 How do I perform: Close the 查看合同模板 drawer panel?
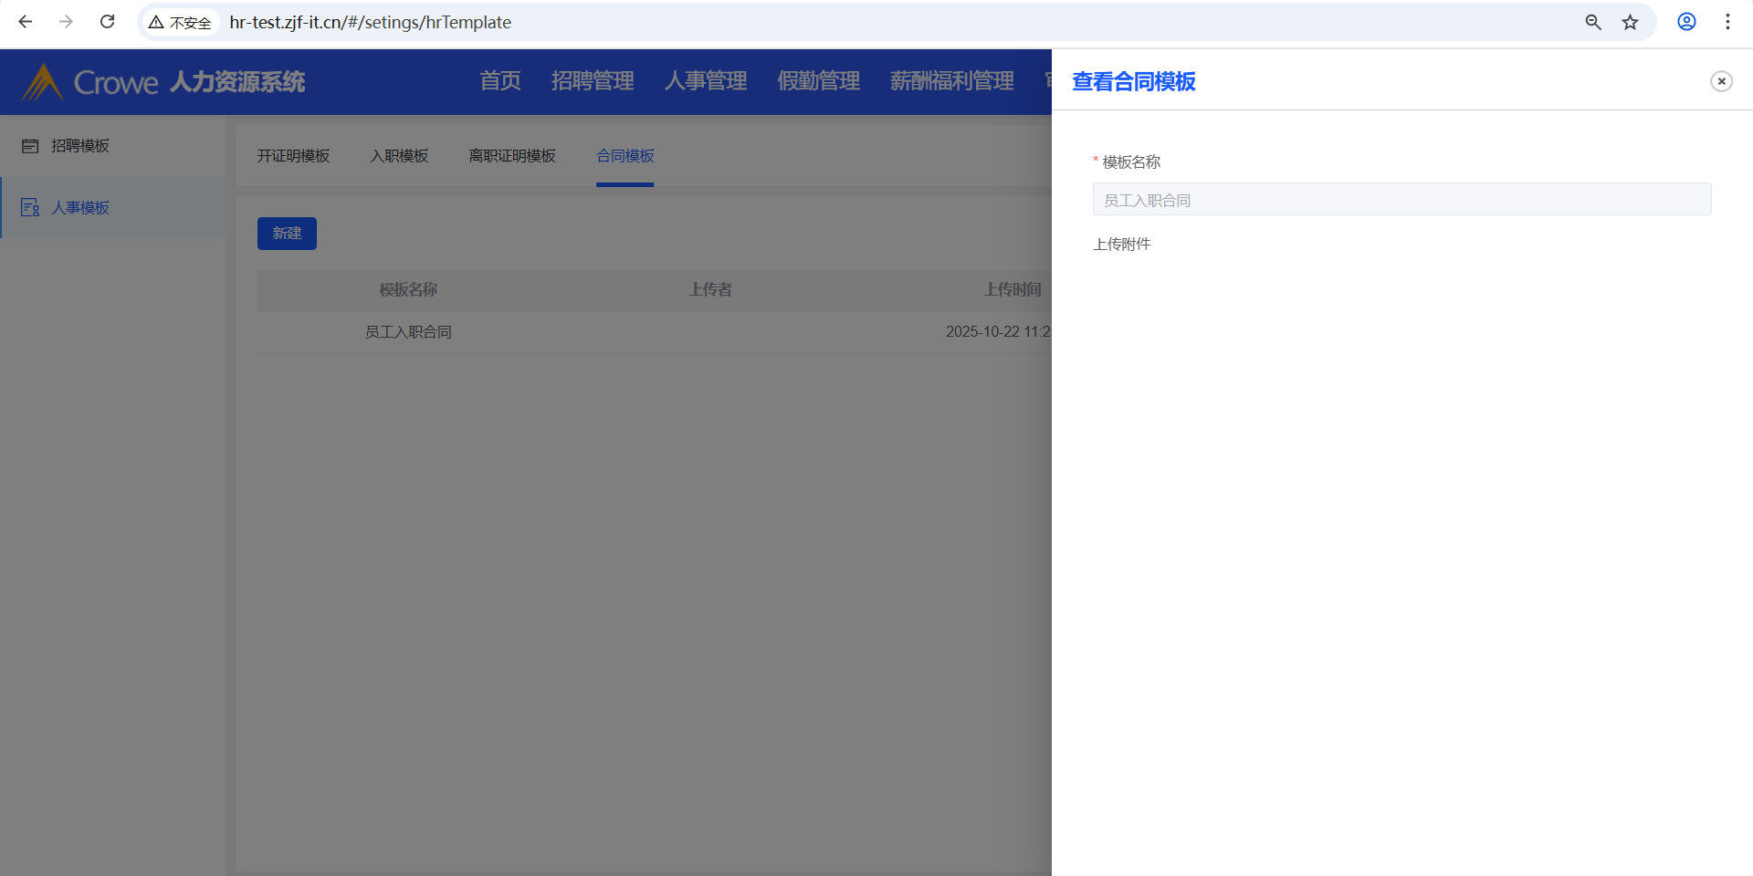1721,81
